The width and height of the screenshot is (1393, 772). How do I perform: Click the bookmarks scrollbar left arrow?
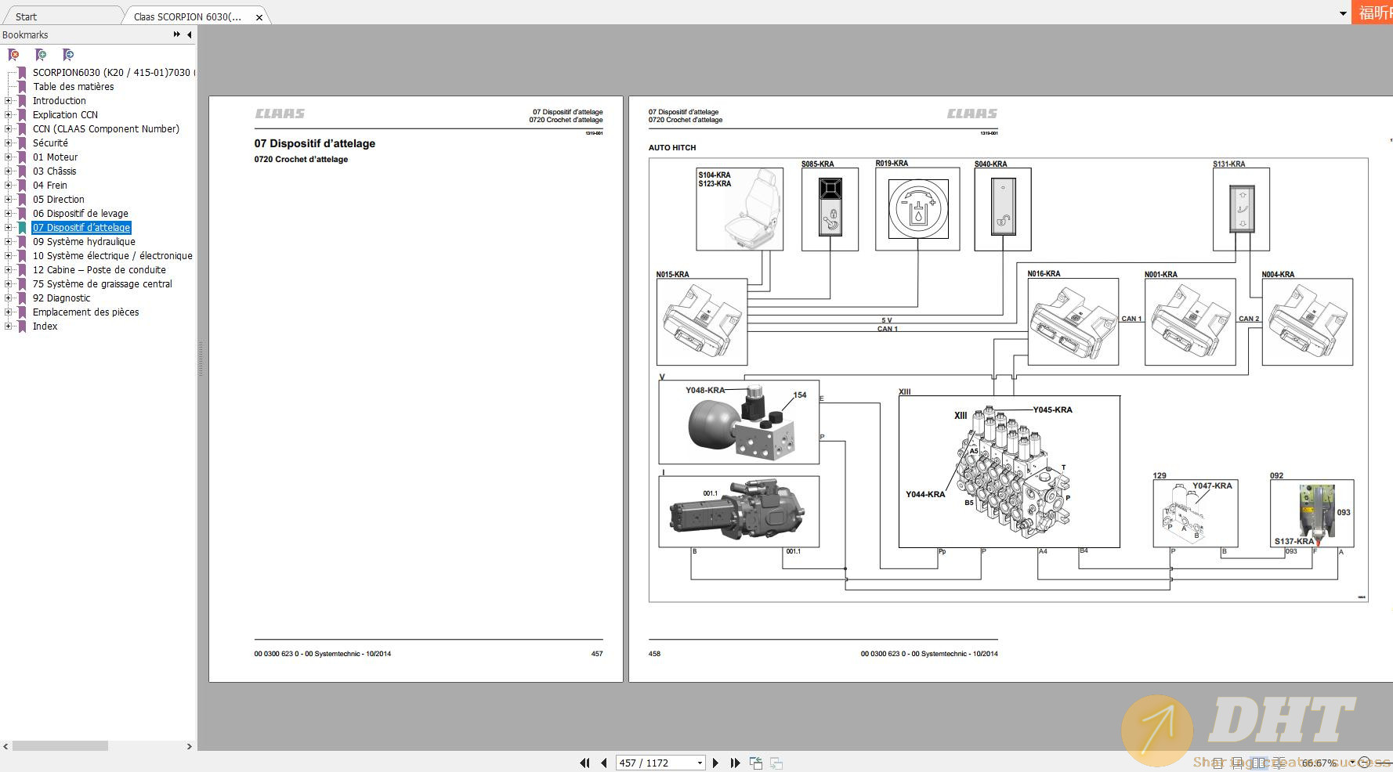click(x=5, y=746)
